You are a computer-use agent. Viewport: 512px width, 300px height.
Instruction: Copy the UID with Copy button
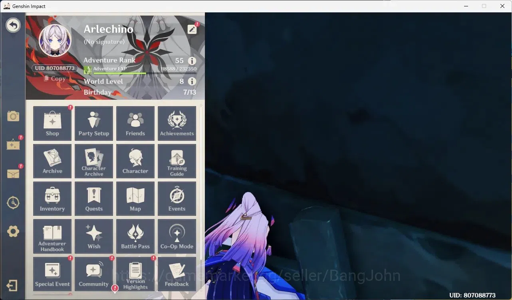pos(55,79)
